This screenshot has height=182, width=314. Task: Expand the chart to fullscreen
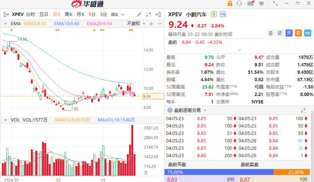pos(148,14)
